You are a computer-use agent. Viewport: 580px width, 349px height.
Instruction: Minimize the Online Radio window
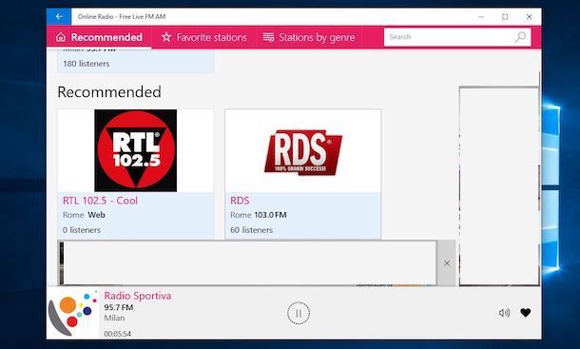[x=481, y=17]
